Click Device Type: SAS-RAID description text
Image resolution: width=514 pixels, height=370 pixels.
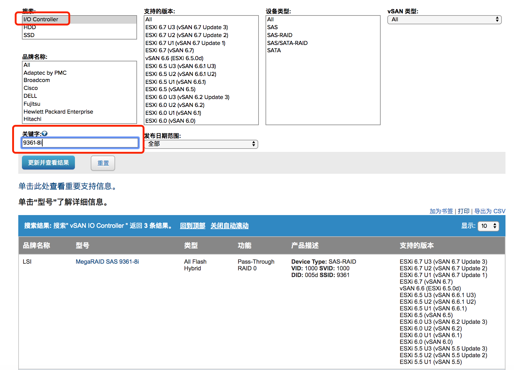click(324, 262)
